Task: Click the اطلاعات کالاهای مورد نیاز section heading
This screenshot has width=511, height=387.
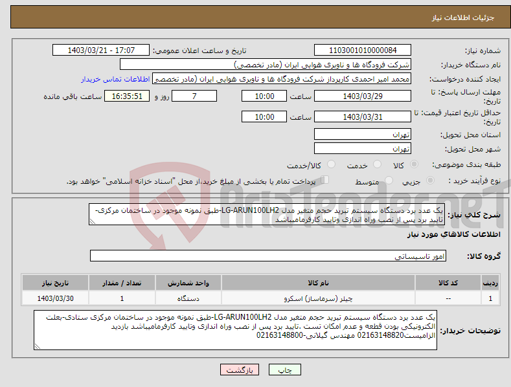Action: pyautogui.click(x=453, y=234)
